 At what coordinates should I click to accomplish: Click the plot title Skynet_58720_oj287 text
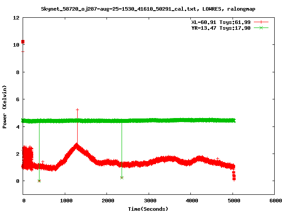[148, 9]
